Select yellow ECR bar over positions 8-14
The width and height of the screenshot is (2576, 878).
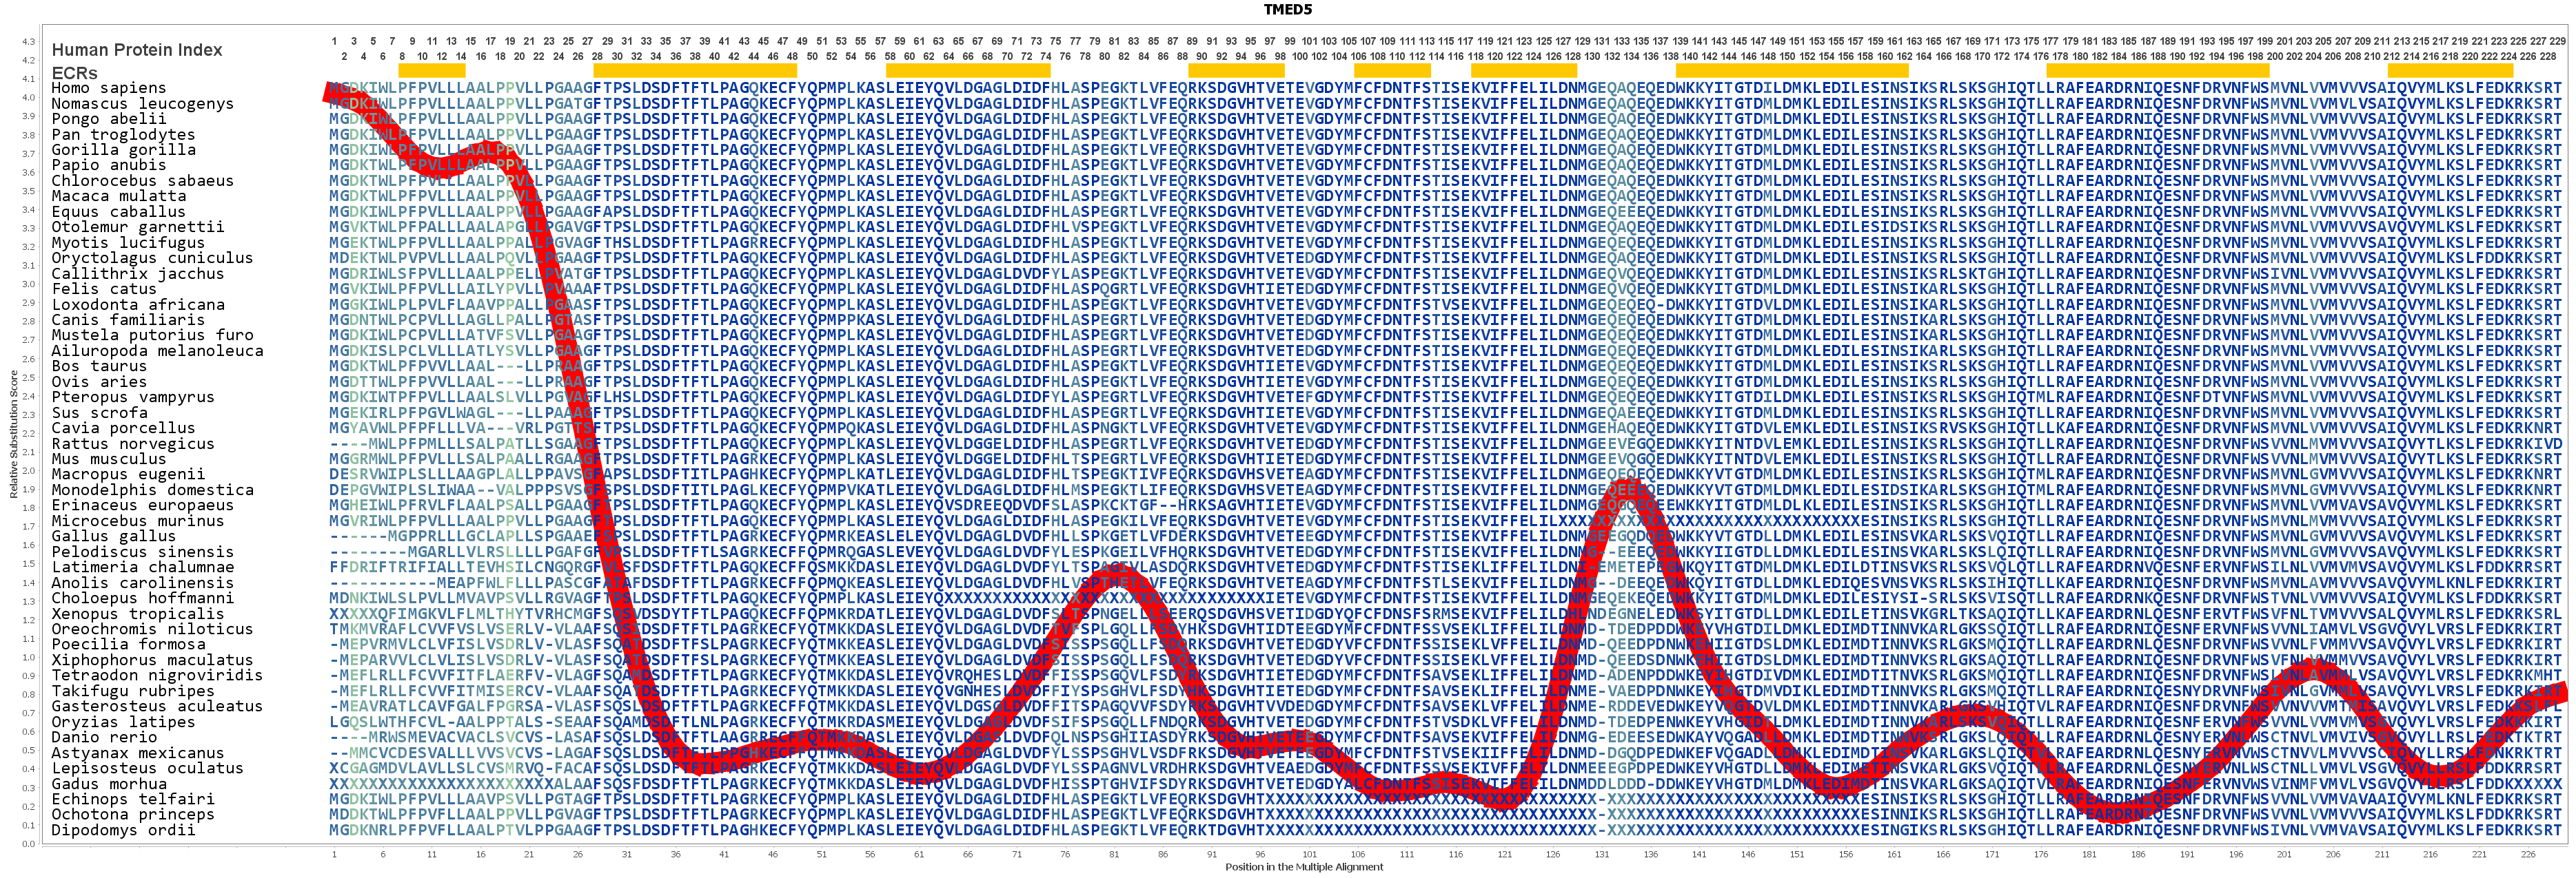[x=431, y=71]
